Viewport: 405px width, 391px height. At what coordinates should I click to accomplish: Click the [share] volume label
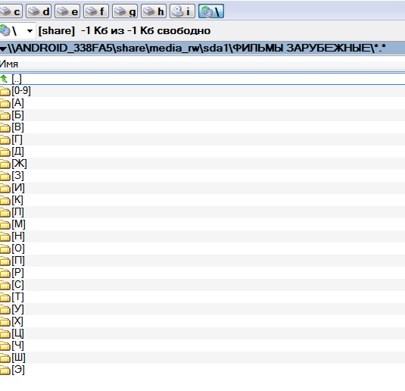(57, 31)
